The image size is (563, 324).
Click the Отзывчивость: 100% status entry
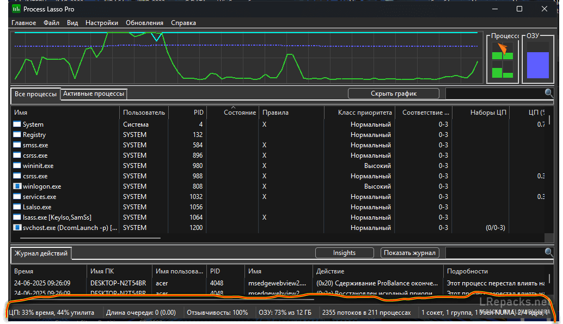tap(217, 313)
